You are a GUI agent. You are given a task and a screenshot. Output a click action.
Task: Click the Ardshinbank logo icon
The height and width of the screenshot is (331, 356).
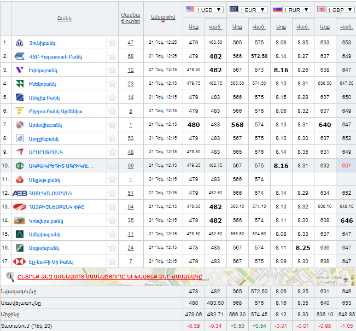click(20, 138)
